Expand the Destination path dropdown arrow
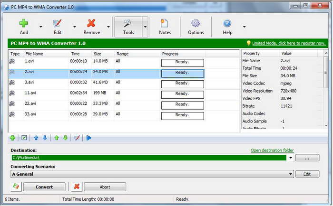This screenshot has height=206, width=333. click(x=290, y=158)
